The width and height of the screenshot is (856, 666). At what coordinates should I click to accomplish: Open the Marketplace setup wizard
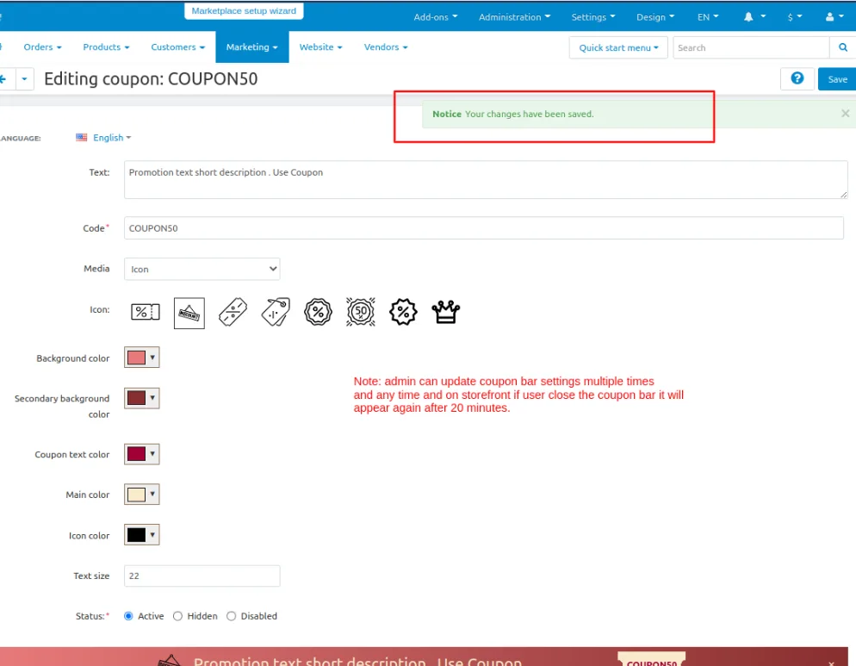[x=244, y=11]
